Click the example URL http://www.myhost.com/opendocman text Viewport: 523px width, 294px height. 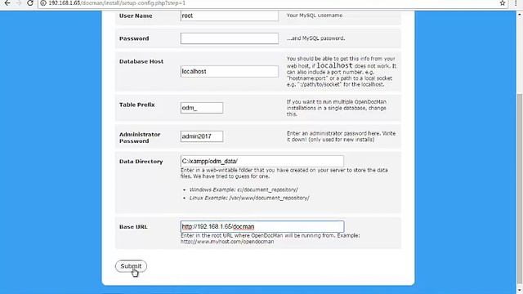227,242
